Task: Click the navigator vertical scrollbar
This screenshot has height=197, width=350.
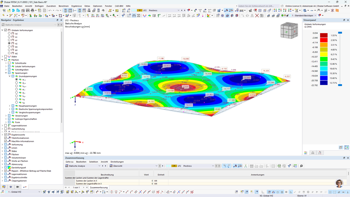Action: click(61, 77)
